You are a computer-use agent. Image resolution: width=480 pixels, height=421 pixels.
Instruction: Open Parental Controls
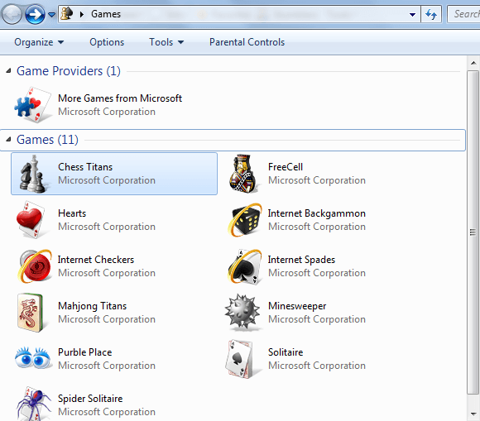point(247,42)
